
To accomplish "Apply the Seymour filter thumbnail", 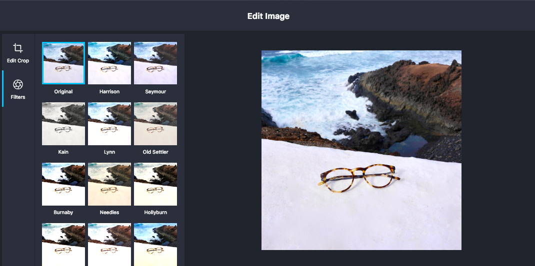I will 155,63.
